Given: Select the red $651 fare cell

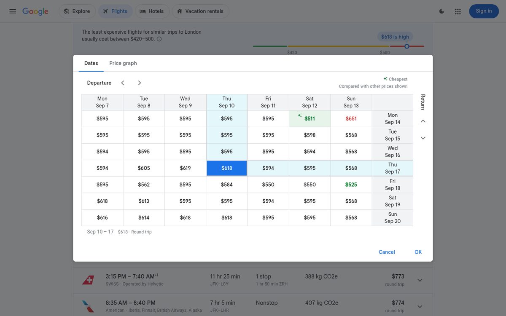Looking at the screenshot, I should [351, 119].
